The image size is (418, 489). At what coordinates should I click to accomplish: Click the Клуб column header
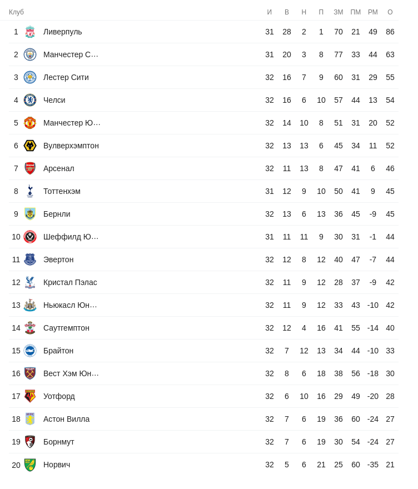pyautogui.click(x=17, y=12)
